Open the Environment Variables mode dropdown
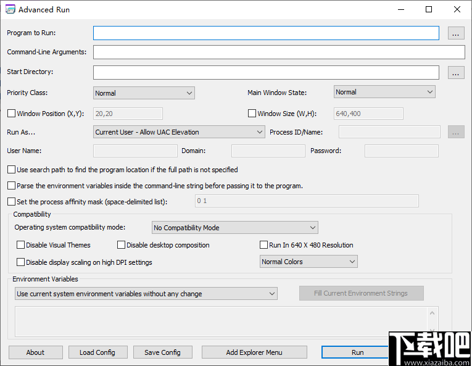The width and height of the screenshot is (472, 366). point(146,294)
